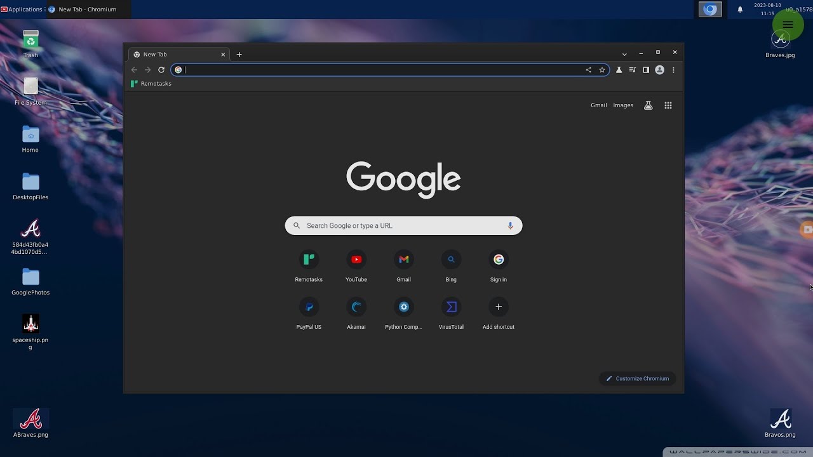Screen dimensions: 813x457
Task: Start voice search with the microphone
Action: pyautogui.click(x=510, y=225)
